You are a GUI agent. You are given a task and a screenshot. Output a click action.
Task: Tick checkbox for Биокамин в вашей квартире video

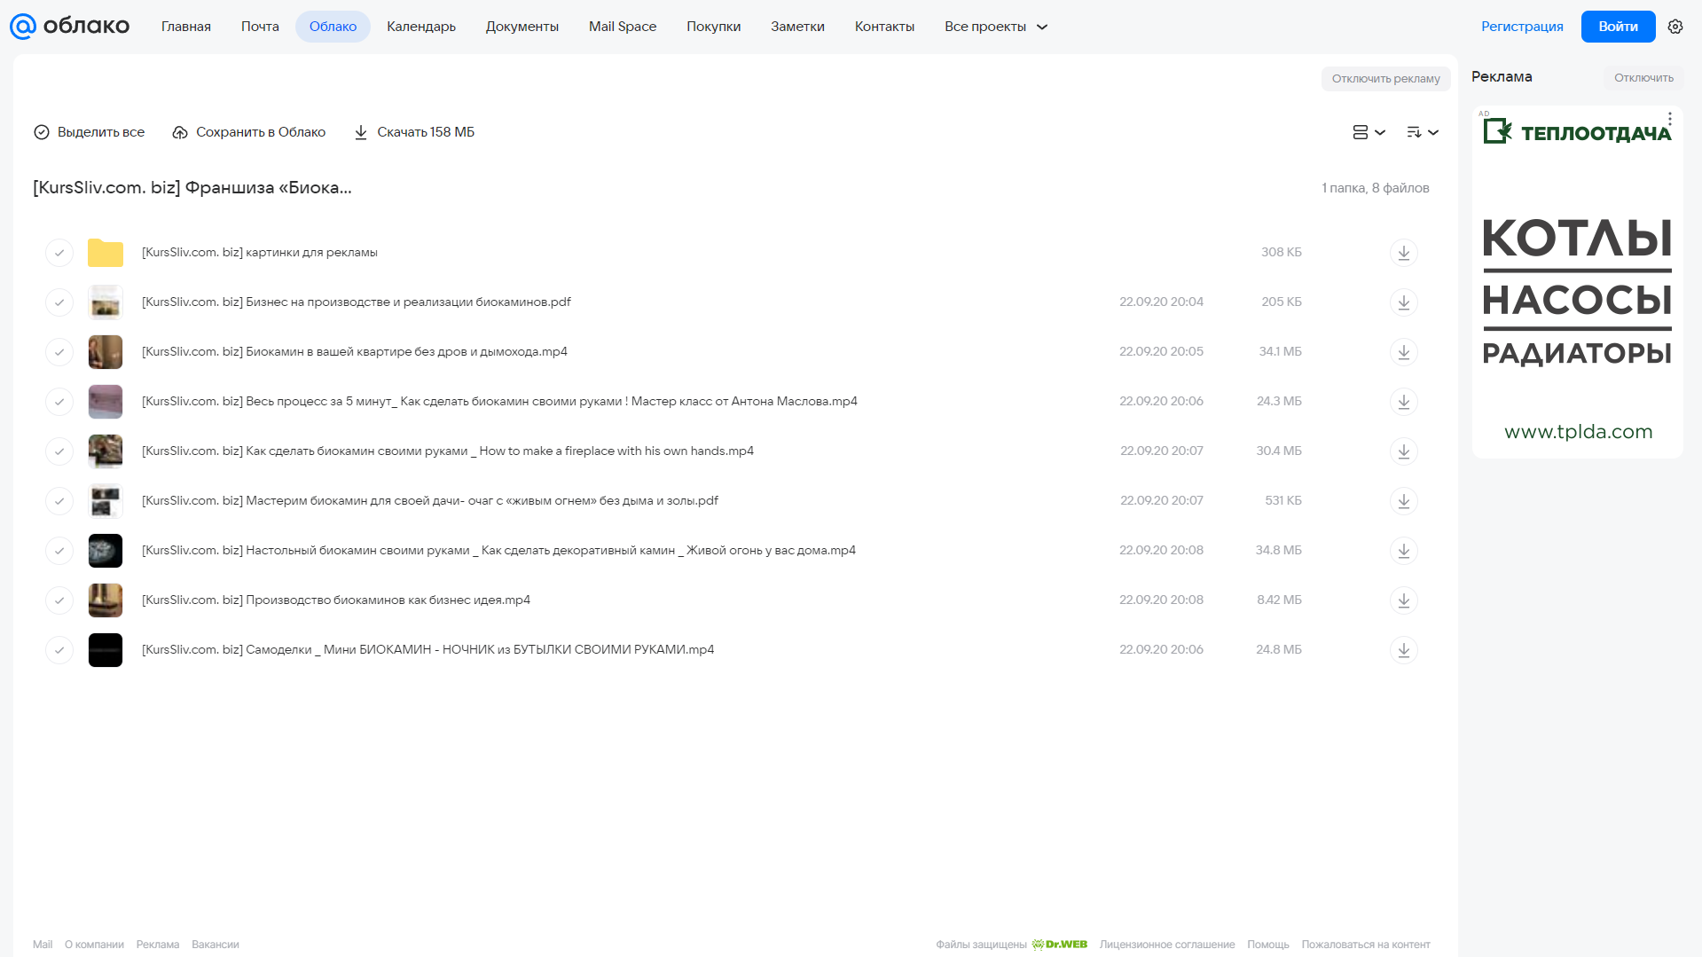[x=59, y=352]
